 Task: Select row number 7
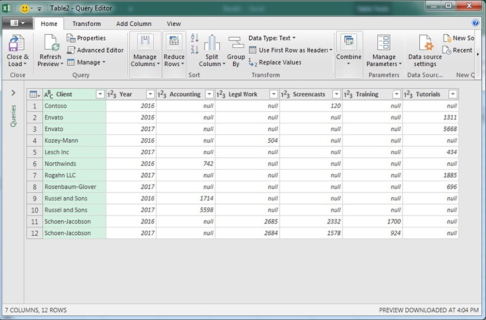point(35,175)
